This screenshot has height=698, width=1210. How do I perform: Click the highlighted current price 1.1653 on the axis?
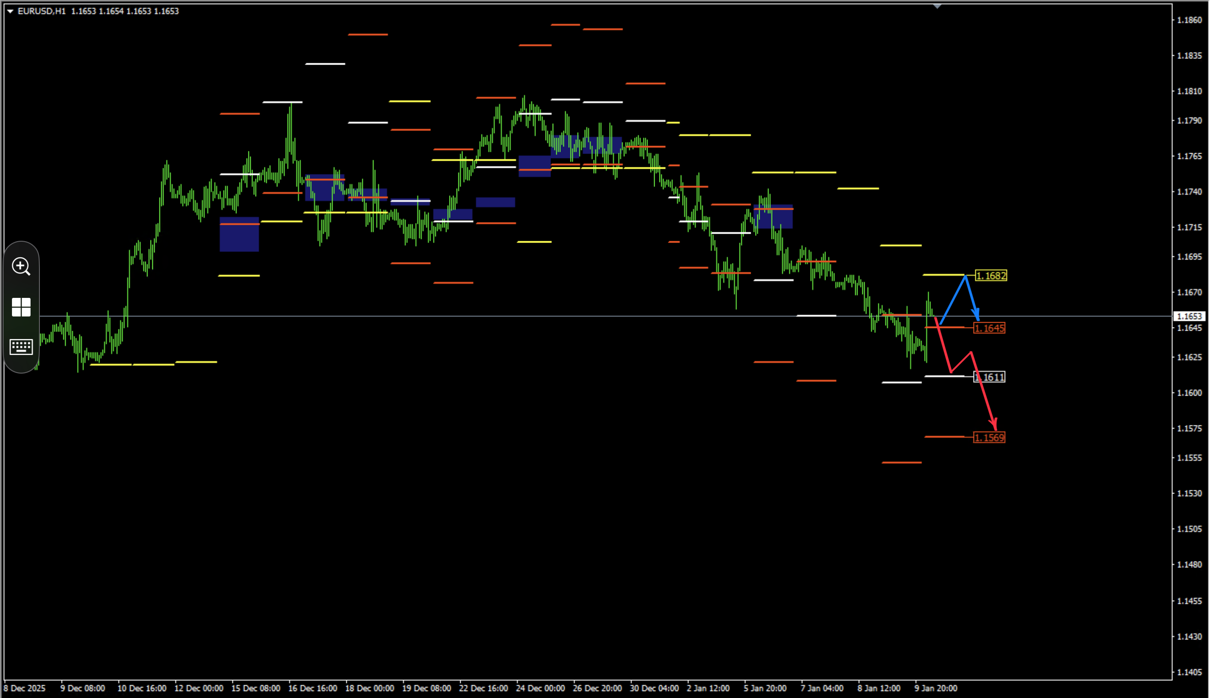click(x=1189, y=316)
